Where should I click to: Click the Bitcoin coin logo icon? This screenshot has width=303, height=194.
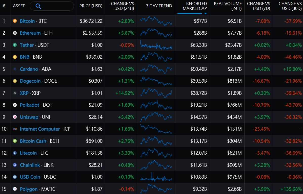click(15, 21)
